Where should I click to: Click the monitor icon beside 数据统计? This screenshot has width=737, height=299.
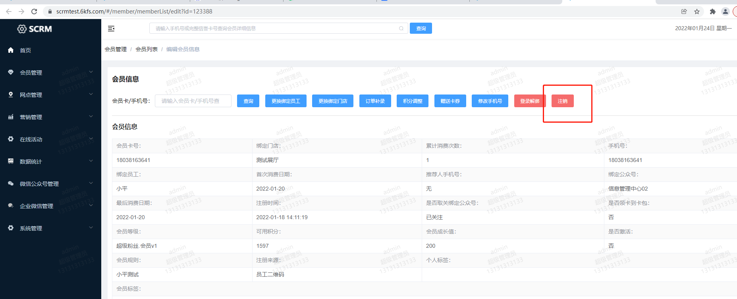(11, 161)
